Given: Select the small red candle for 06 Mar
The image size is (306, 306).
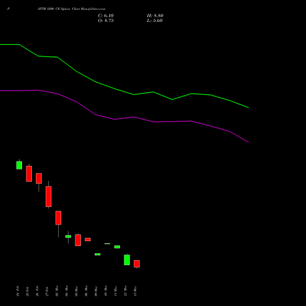Looking at the screenshot, I should (88, 239).
